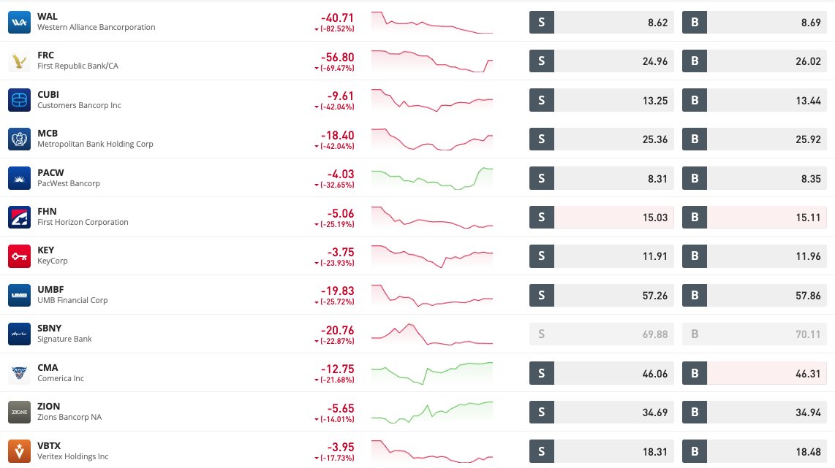
Task: Open the Western Alliance Bancorporation logo icon
Action: point(19,22)
